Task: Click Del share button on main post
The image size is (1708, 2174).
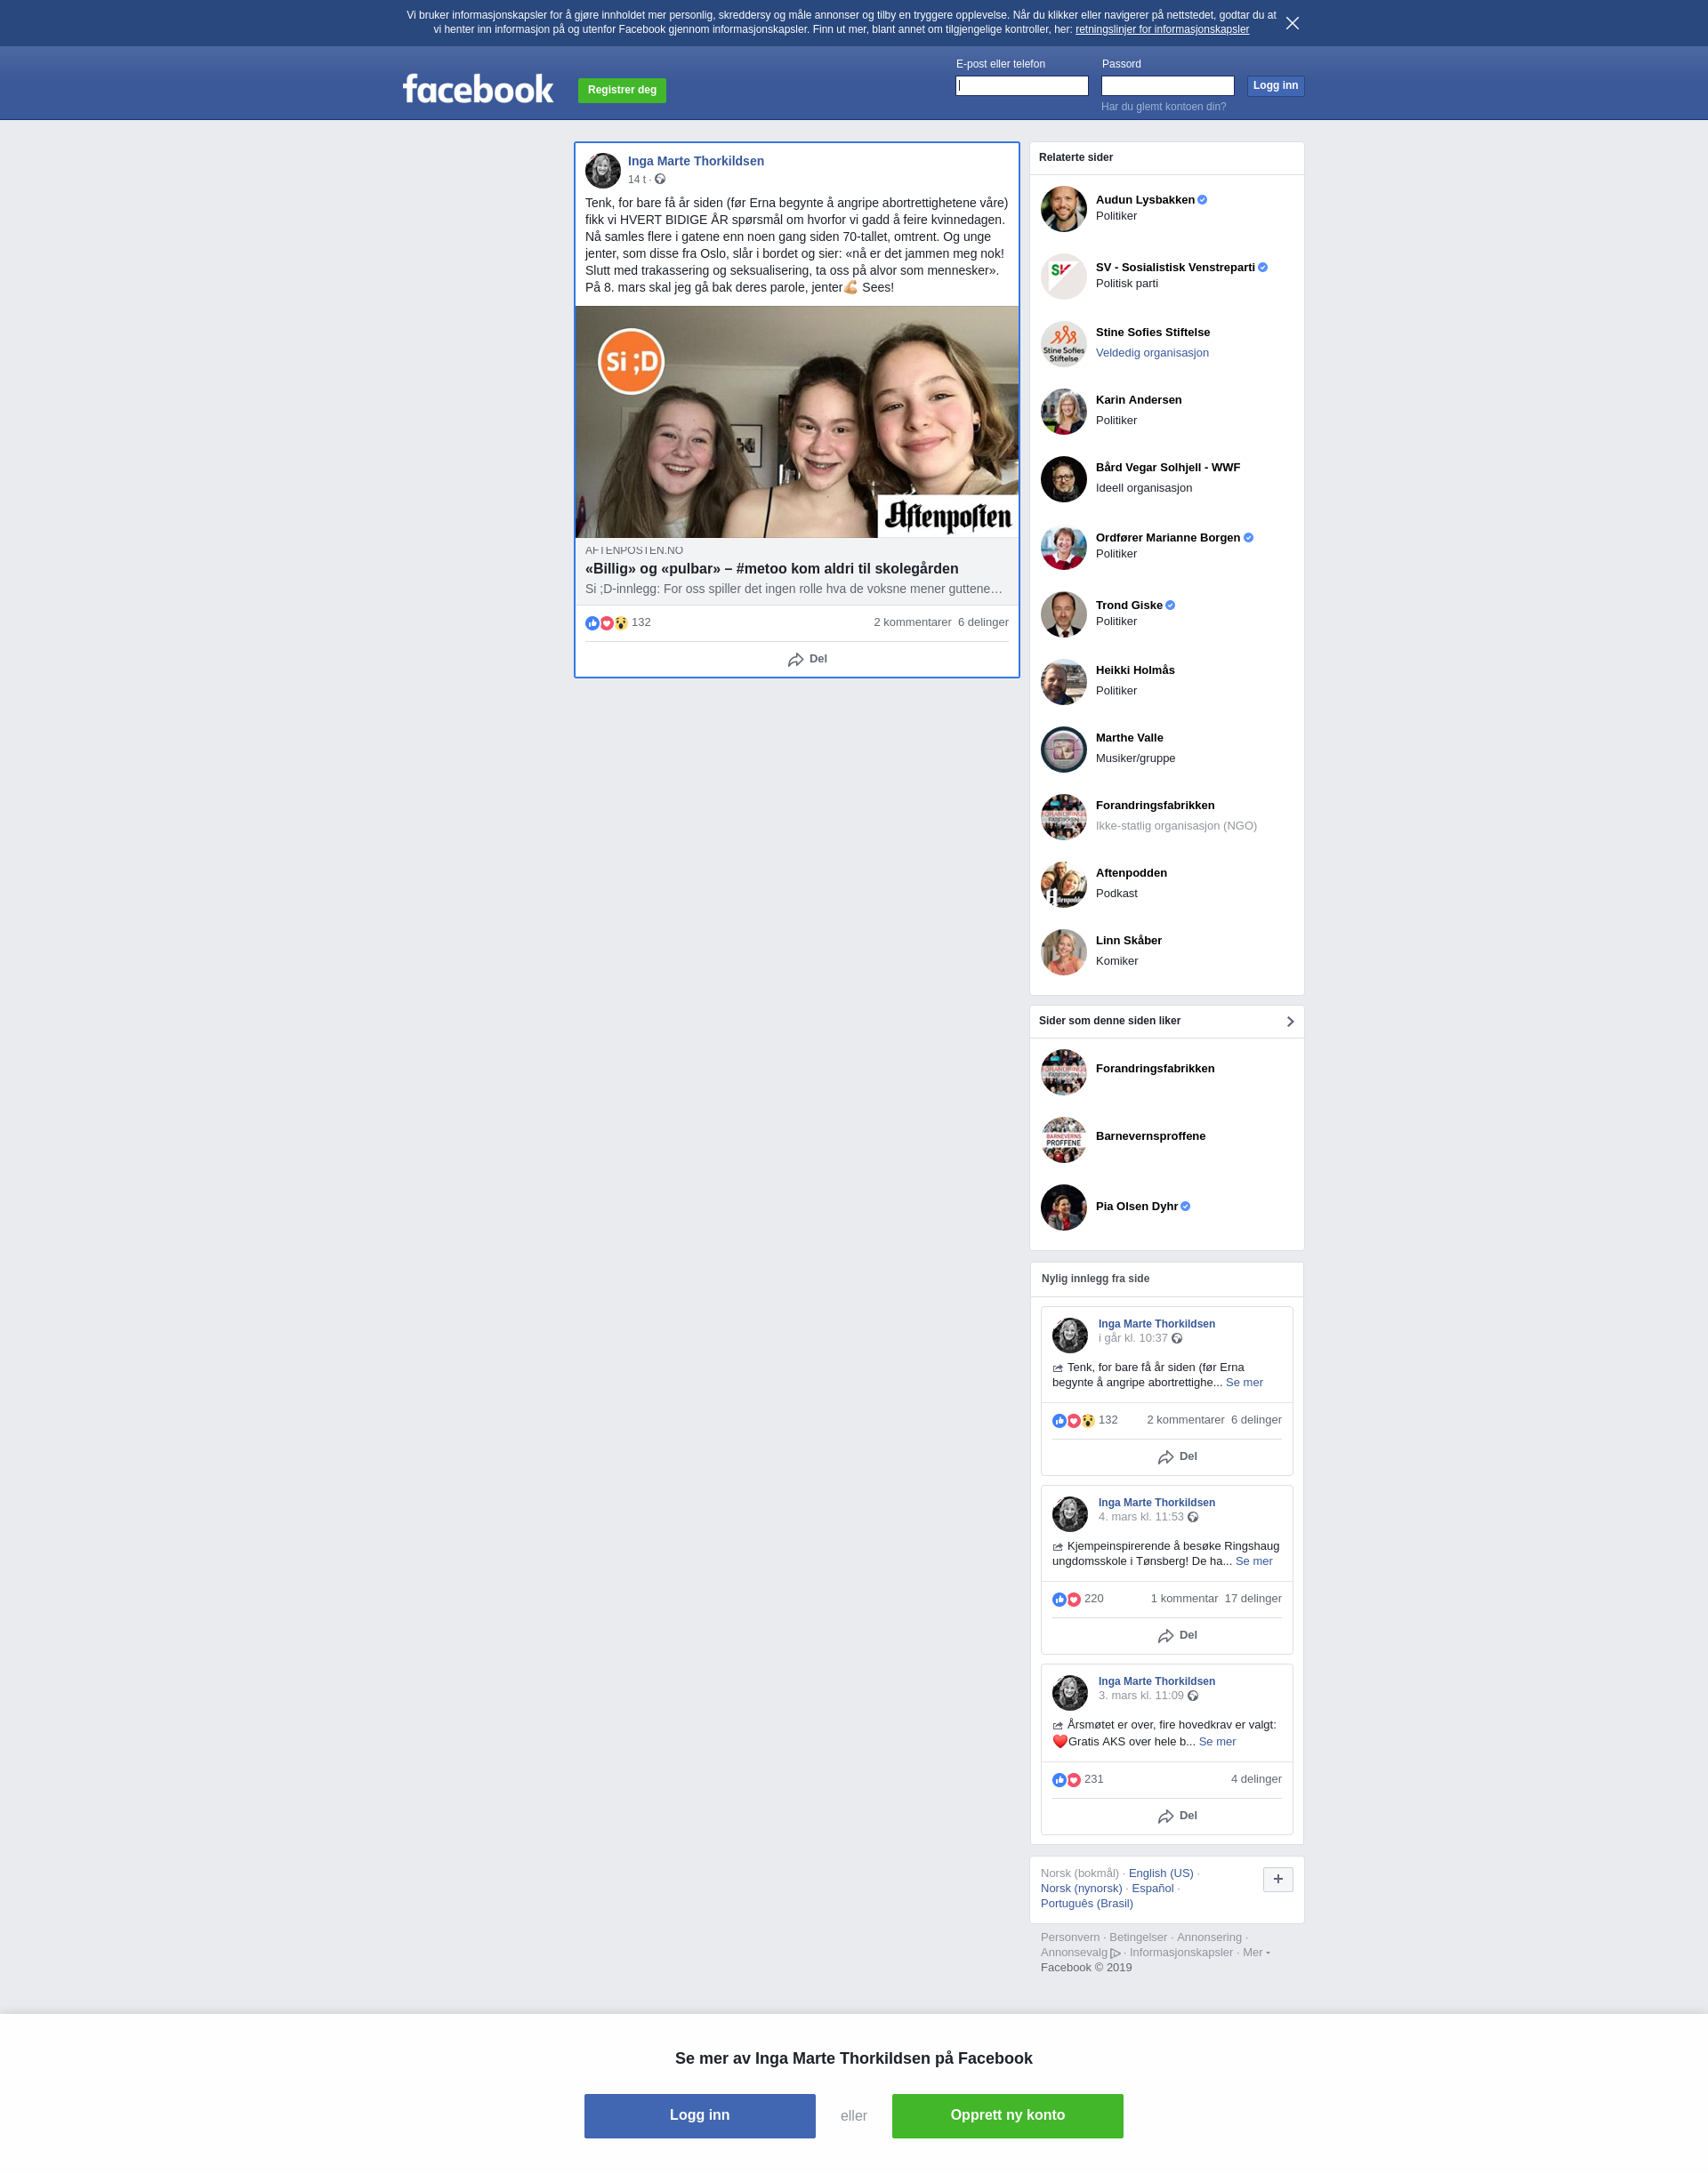Action: click(807, 660)
